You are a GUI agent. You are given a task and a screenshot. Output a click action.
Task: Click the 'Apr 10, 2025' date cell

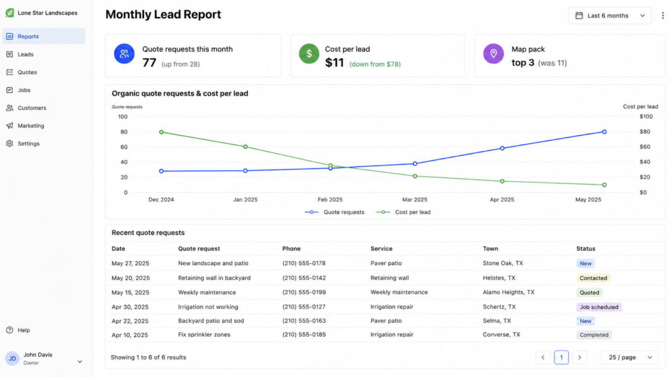(130, 335)
